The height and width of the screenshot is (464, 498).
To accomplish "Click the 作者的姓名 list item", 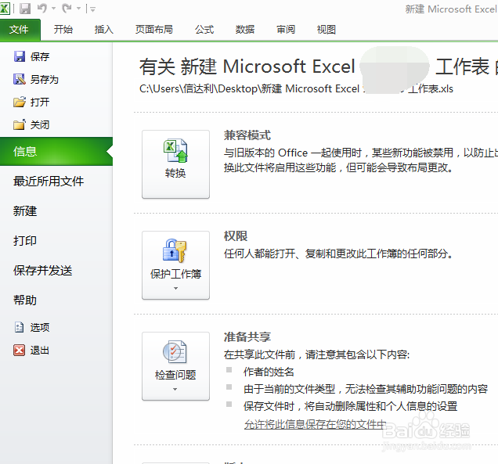I will click(269, 372).
